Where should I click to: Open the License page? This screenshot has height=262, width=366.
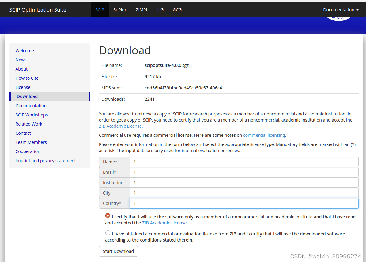[x=23, y=87]
